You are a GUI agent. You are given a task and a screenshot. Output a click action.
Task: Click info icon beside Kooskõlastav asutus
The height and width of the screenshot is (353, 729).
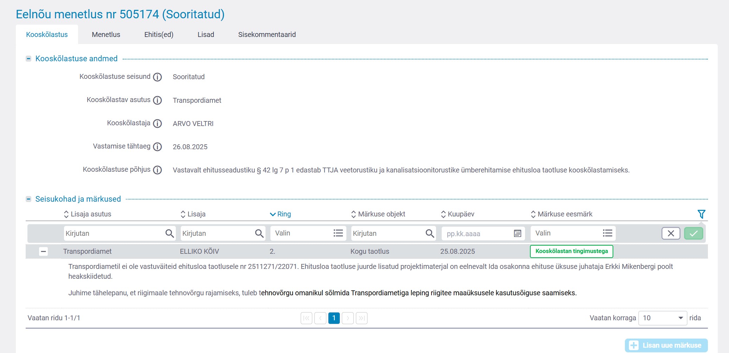tap(158, 100)
